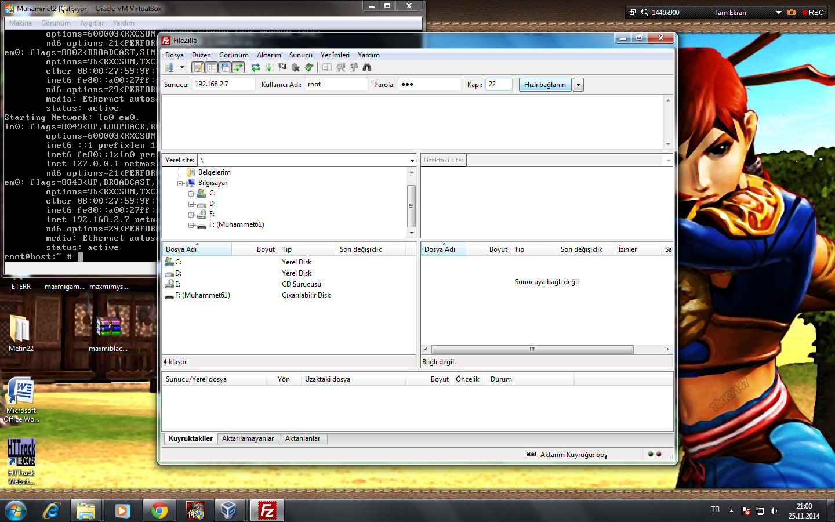Toggle the transfer queue display
Viewport: 835px width, 522px height.
pos(238,67)
